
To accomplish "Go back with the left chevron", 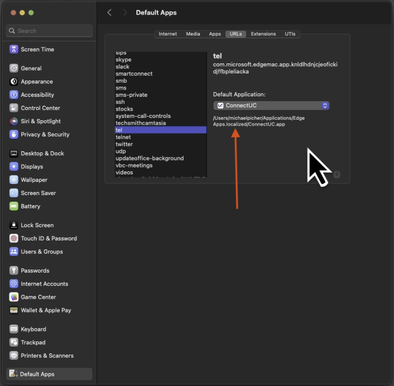I will [109, 12].
